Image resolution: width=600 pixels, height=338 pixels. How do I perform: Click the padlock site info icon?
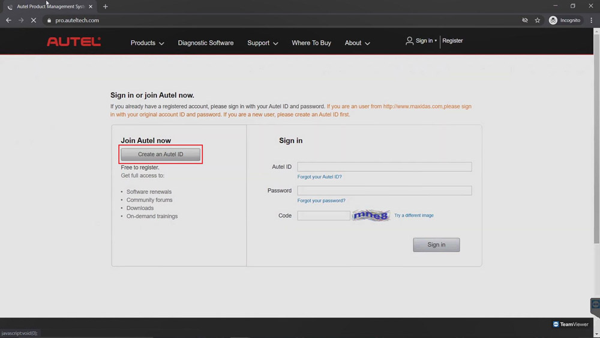tap(49, 20)
